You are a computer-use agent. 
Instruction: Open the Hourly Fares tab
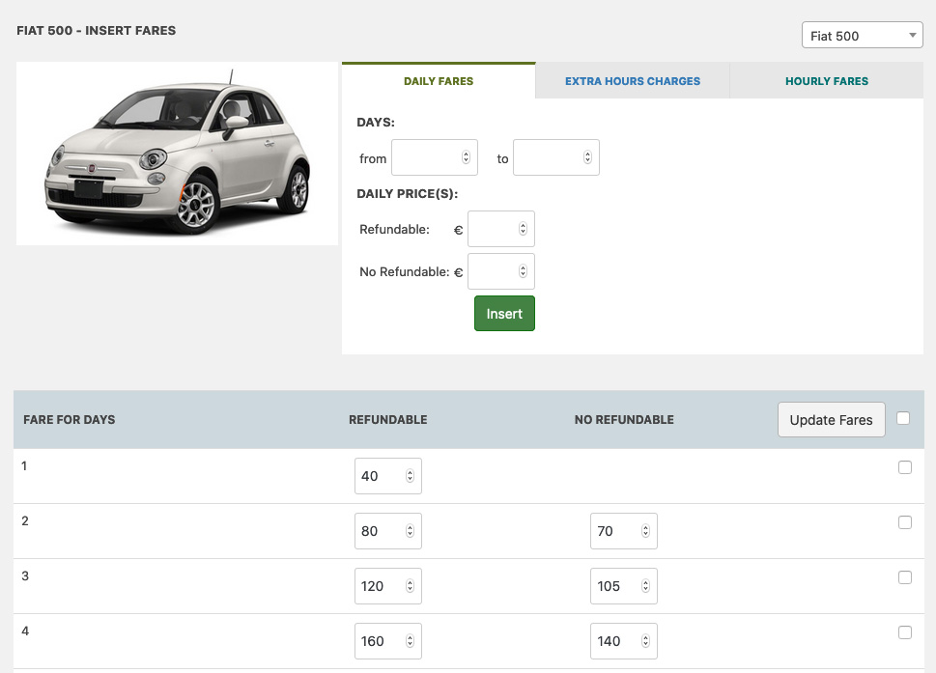[x=826, y=81]
